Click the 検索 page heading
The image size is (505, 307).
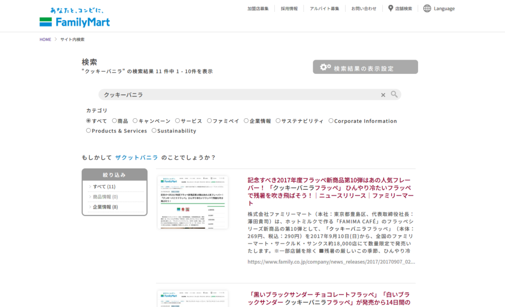point(90,62)
